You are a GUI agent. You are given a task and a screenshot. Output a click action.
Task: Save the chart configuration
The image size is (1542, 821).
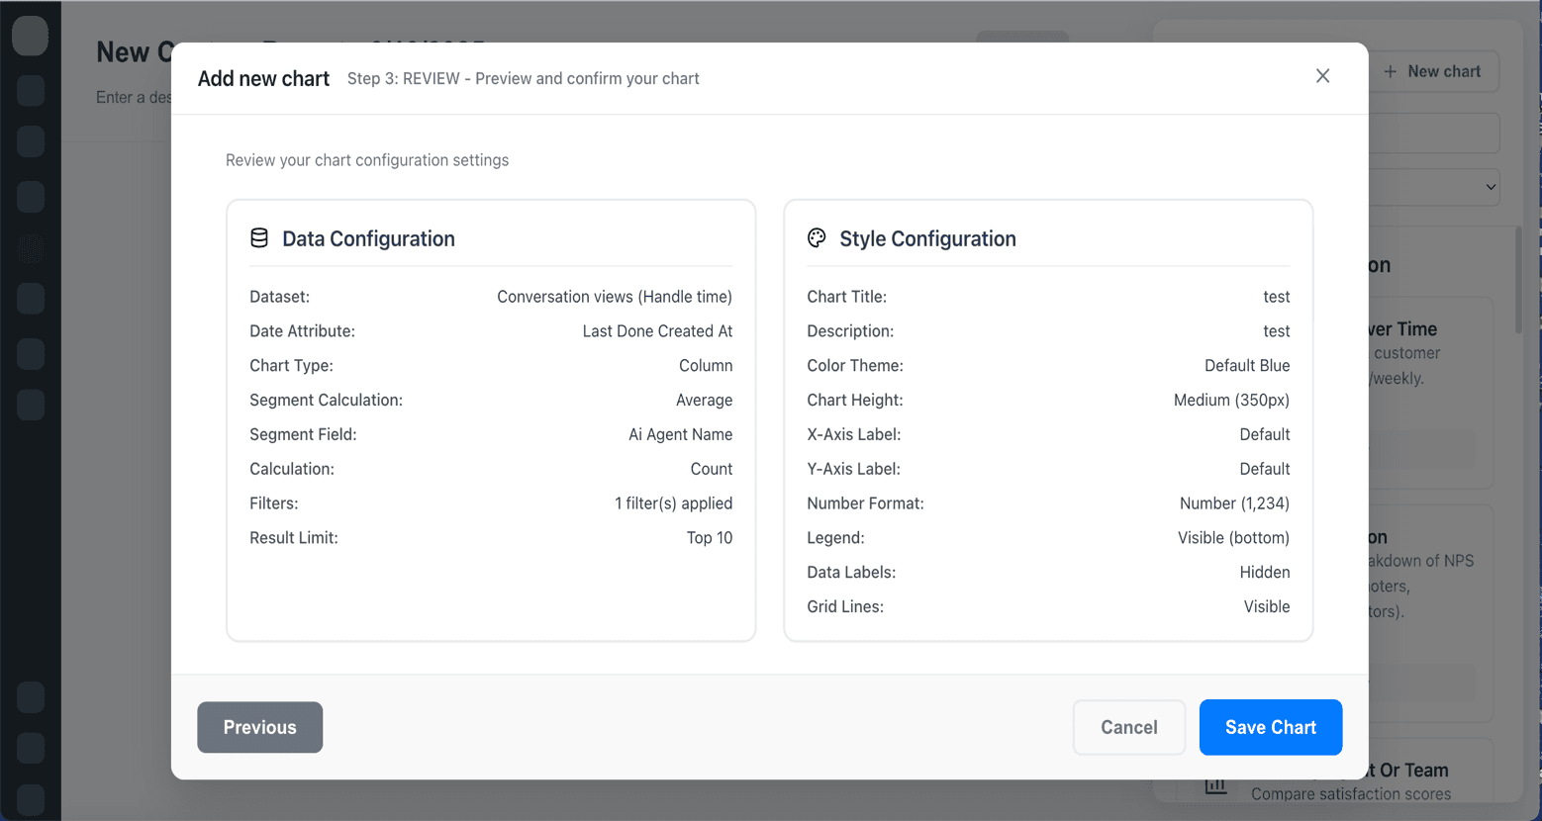(1270, 727)
